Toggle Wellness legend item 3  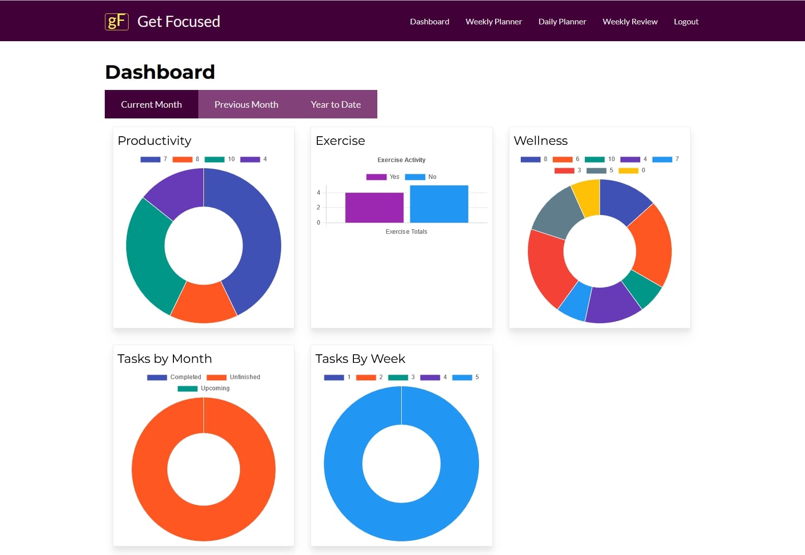[568, 170]
